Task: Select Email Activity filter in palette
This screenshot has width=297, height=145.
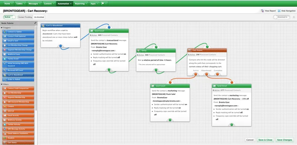Action: (18, 115)
